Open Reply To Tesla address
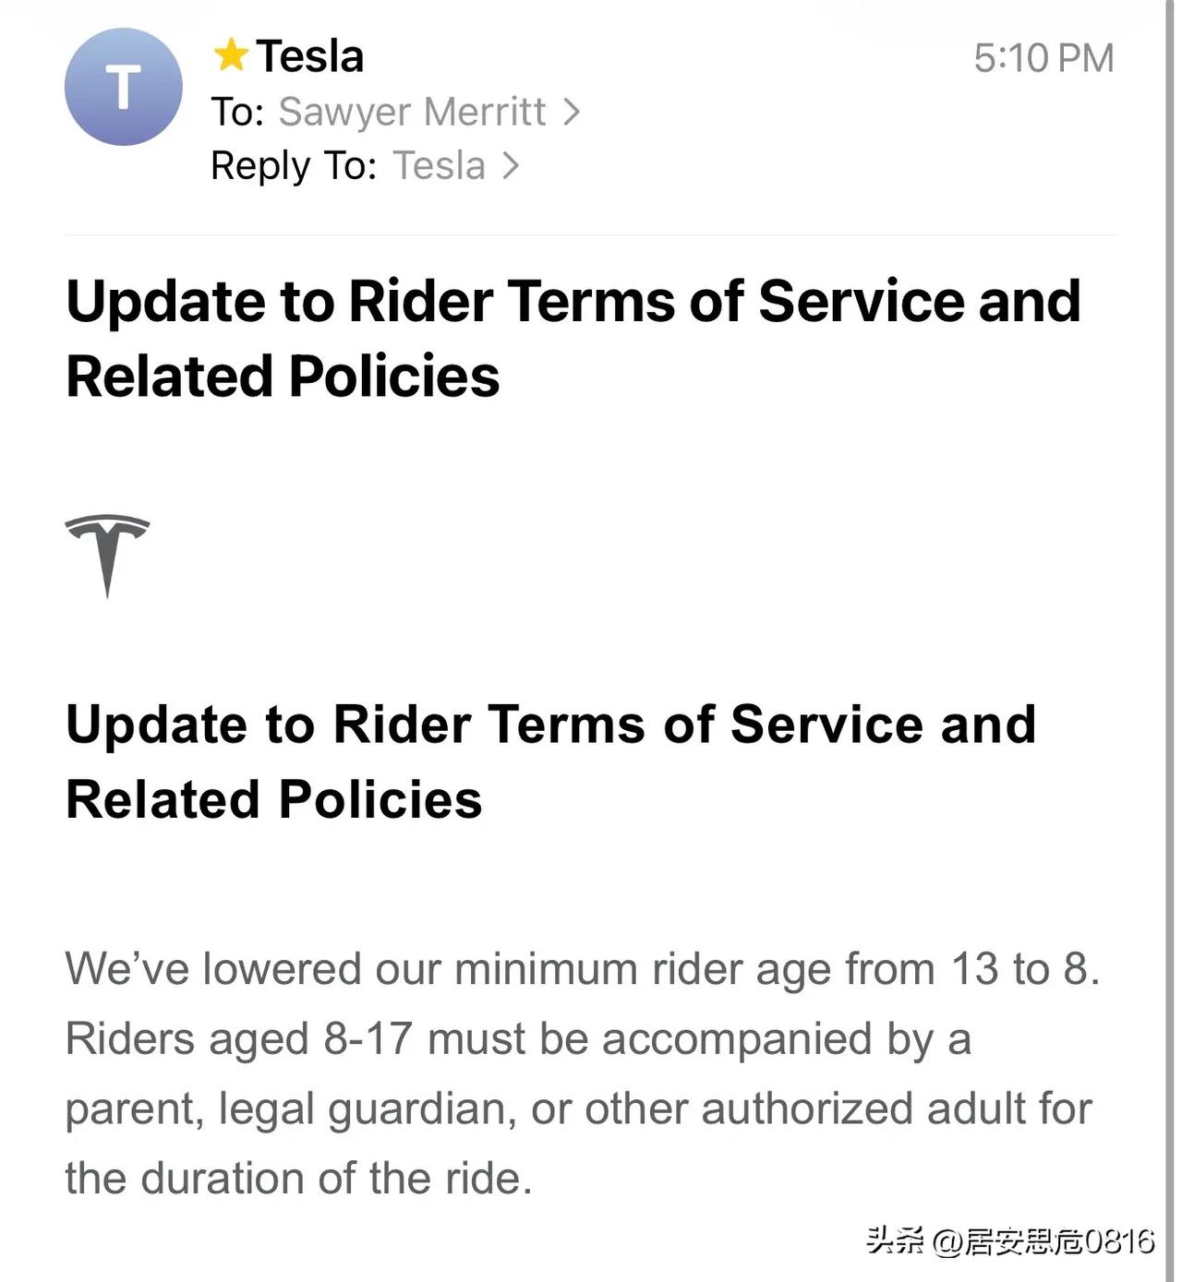Screen dimensions: 1182x1282 click(x=440, y=166)
